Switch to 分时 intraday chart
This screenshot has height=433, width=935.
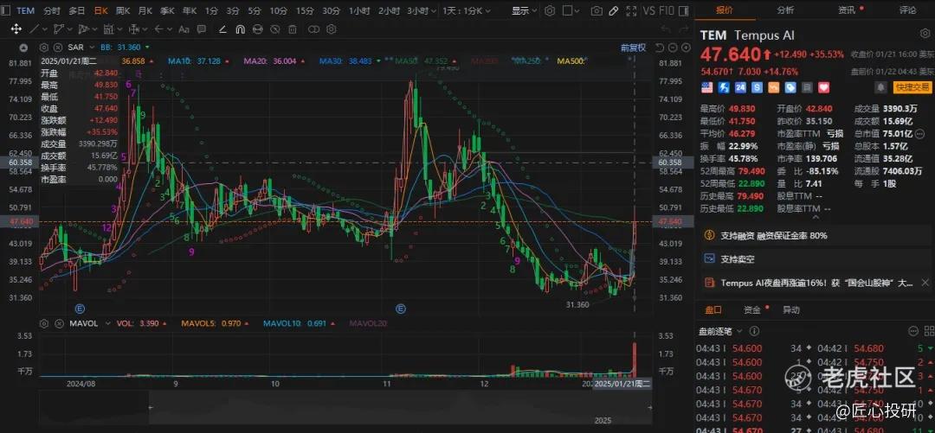point(52,10)
